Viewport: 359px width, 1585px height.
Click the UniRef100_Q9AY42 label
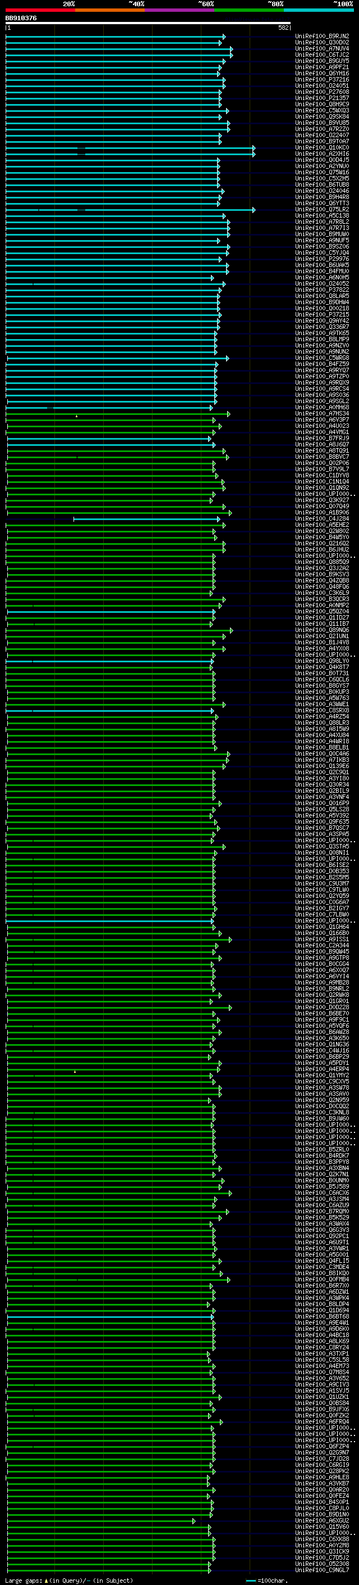(x=322, y=320)
